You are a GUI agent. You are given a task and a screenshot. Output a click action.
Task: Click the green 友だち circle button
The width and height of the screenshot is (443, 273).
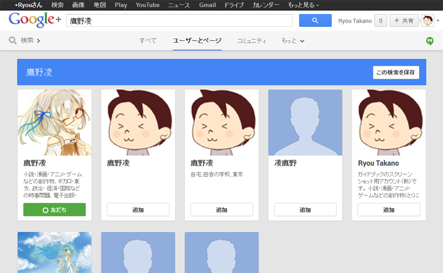tap(54, 210)
